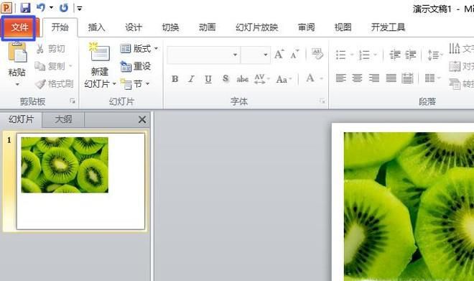Open Customize Quick Access Toolbar dropdown
Viewport: 474px width, 281px height.
tap(80, 9)
